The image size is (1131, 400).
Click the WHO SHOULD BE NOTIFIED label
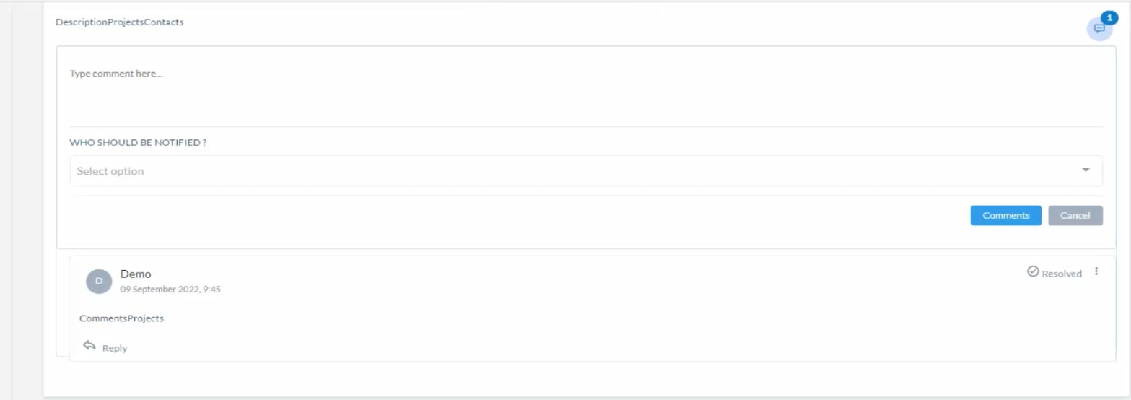(x=138, y=142)
